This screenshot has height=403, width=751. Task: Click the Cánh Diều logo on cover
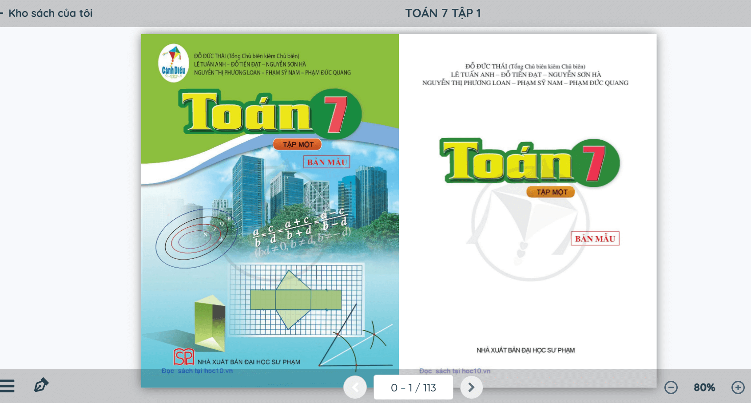tap(174, 63)
